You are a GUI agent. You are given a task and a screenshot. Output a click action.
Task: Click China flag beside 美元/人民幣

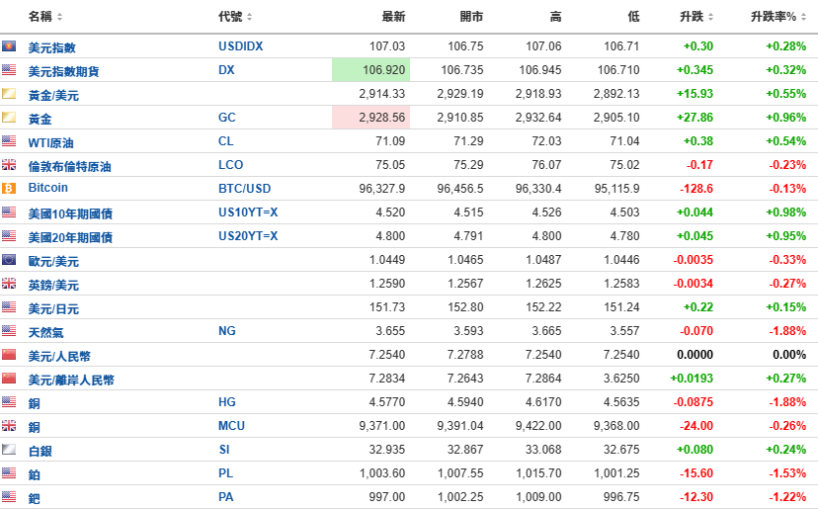9,355
